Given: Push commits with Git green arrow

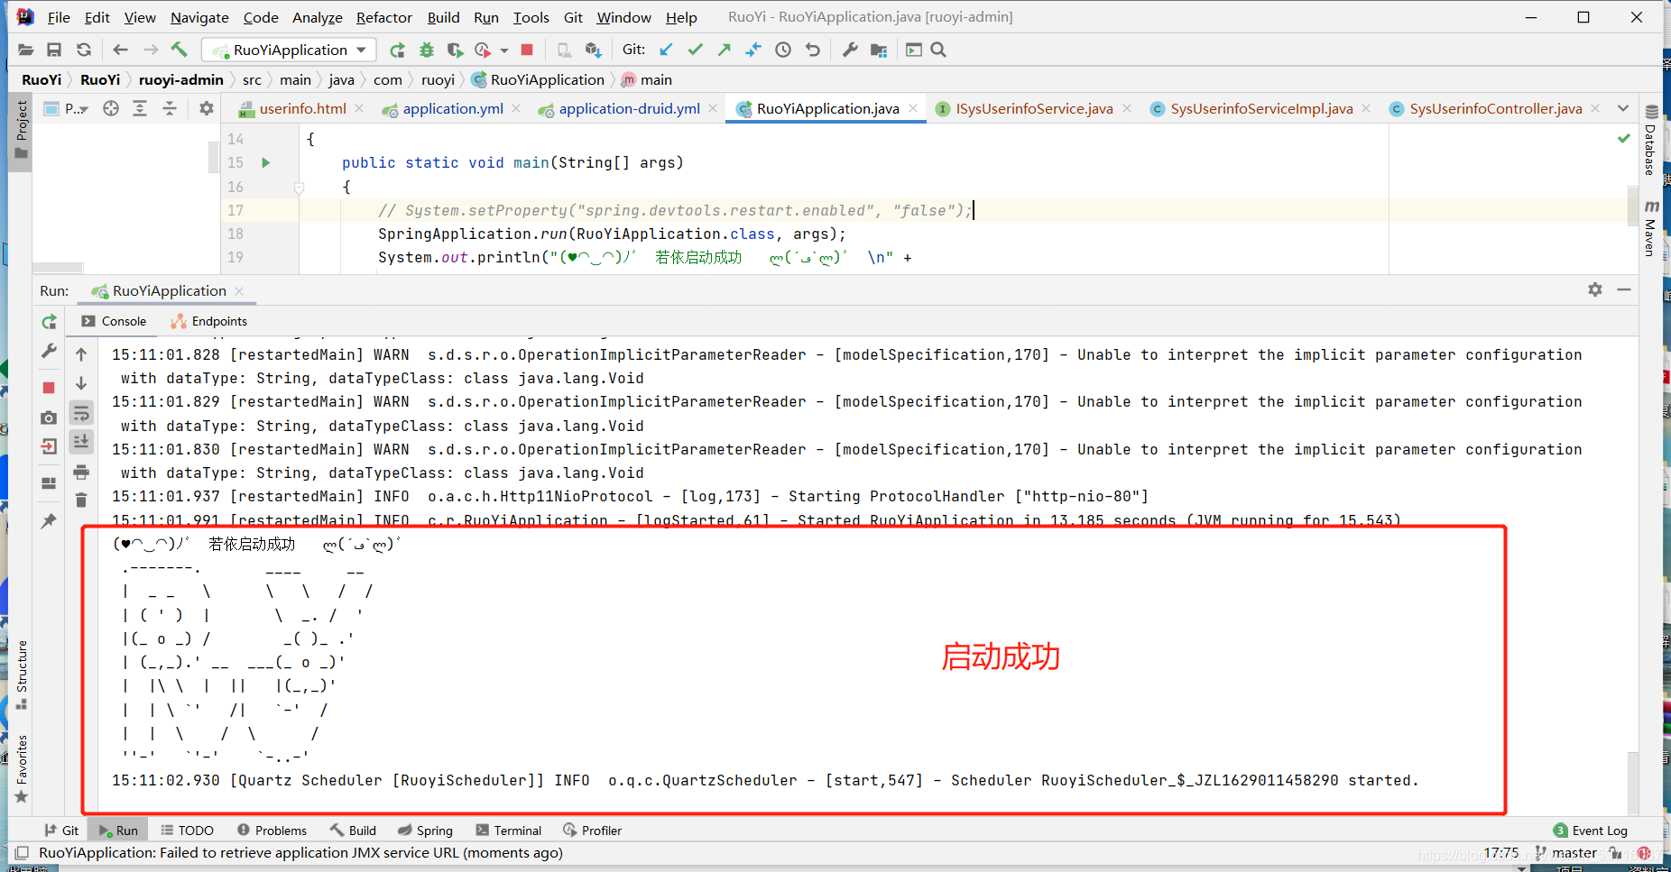Looking at the screenshot, I should [724, 50].
